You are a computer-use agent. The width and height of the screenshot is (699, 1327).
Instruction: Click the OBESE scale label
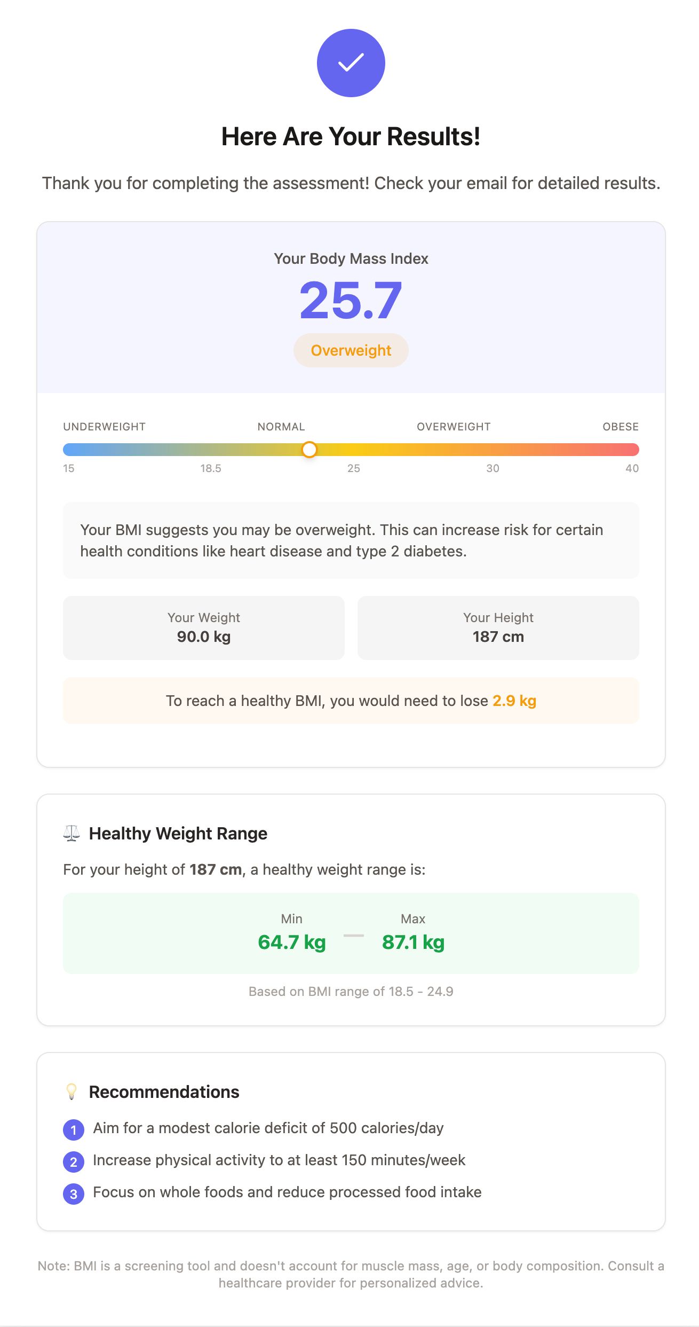pyautogui.click(x=621, y=427)
